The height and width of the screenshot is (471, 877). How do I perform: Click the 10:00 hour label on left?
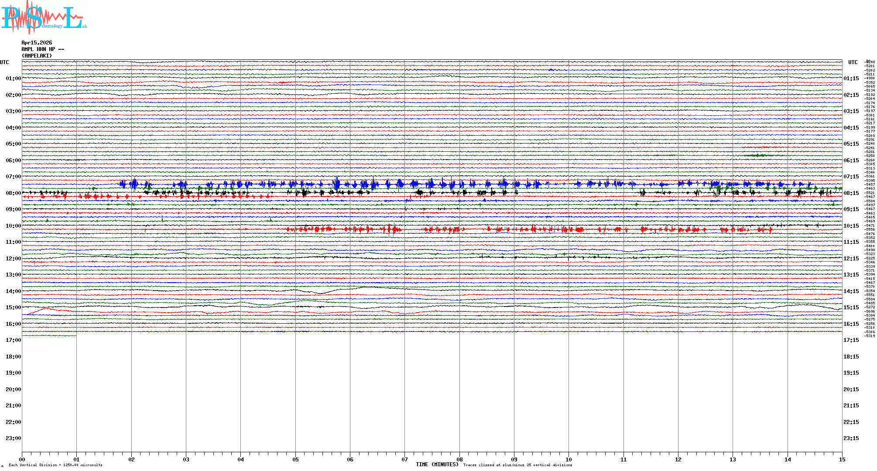tap(13, 226)
